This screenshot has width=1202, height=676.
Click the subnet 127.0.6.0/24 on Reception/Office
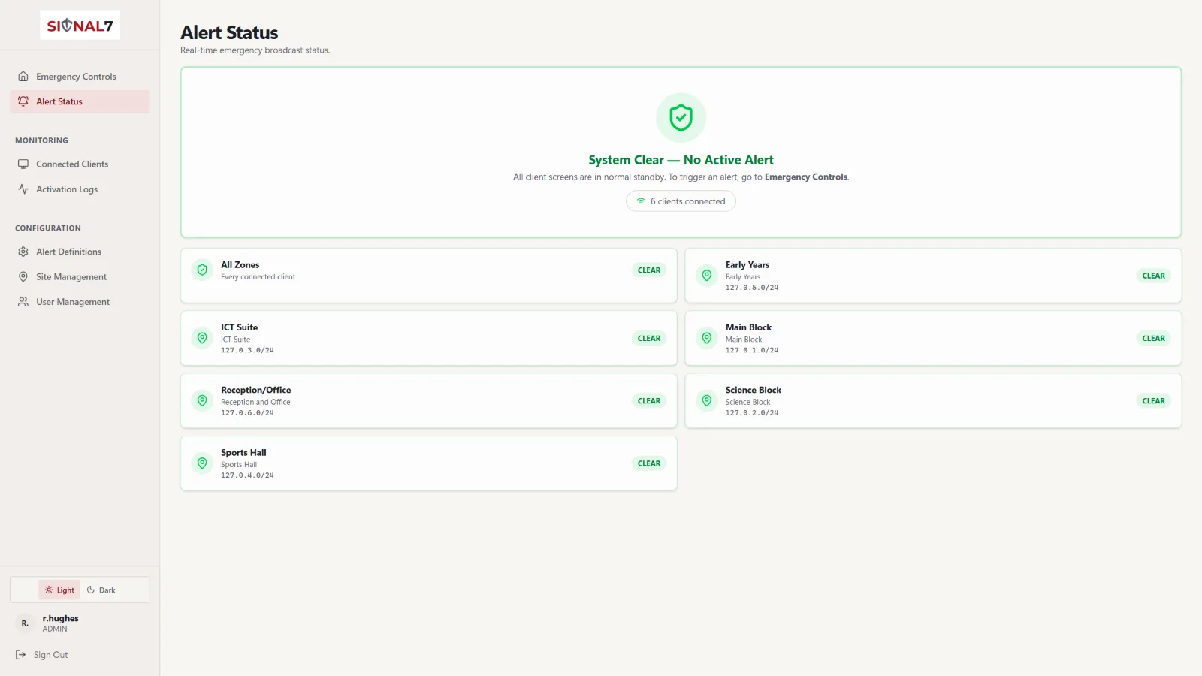[247, 413]
